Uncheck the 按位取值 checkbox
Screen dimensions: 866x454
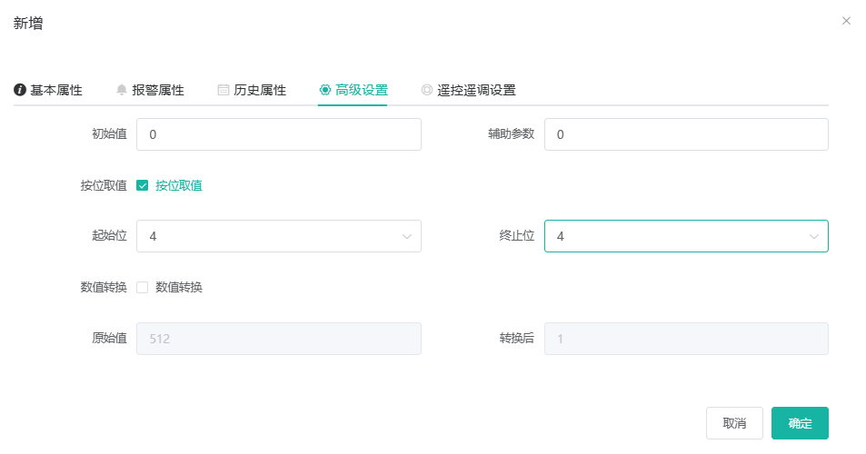click(x=143, y=185)
